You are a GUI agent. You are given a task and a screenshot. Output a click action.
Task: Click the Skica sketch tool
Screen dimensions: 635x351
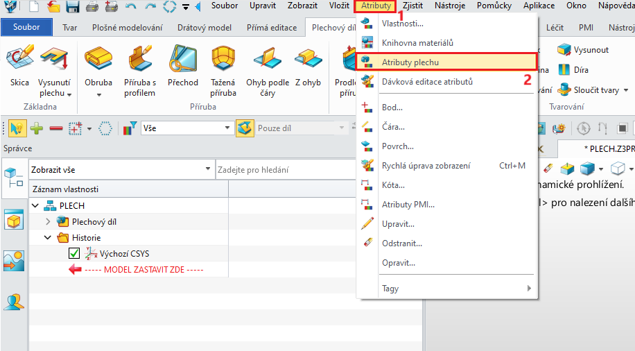point(19,66)
